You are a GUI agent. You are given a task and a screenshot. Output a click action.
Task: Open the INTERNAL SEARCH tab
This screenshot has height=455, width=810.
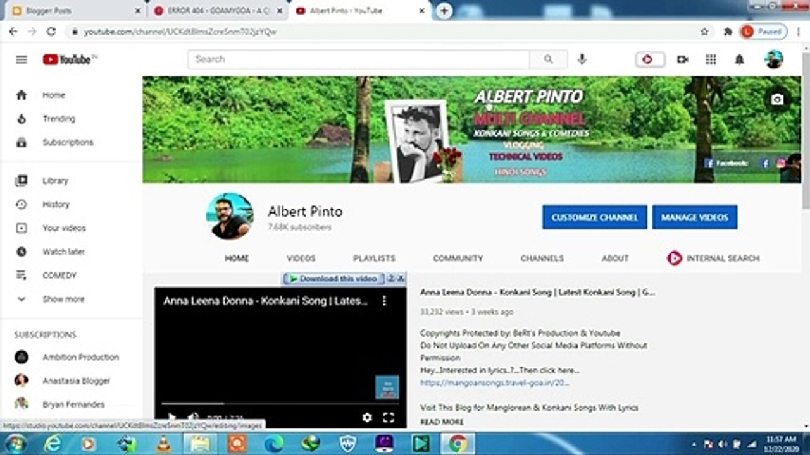pos(713,258)
